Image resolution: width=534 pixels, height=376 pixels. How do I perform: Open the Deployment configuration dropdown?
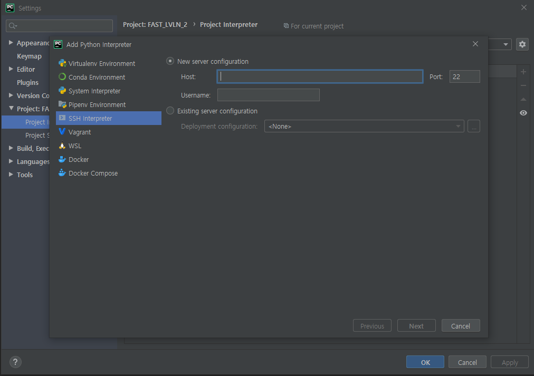(364, 126)
